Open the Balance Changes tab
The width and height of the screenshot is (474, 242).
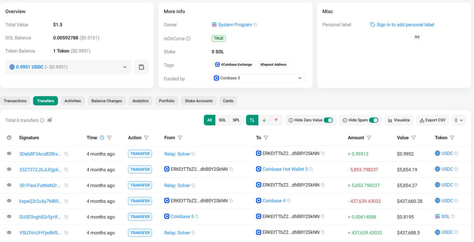coord(107,101)
